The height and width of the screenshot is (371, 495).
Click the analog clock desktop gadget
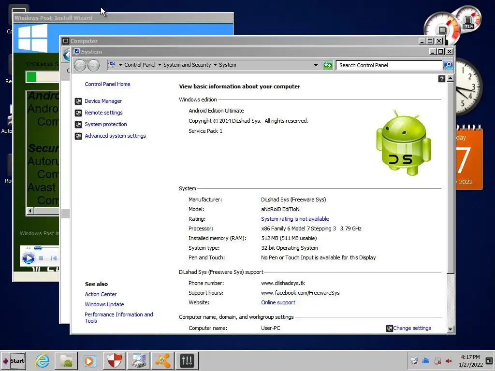[468, 86]
